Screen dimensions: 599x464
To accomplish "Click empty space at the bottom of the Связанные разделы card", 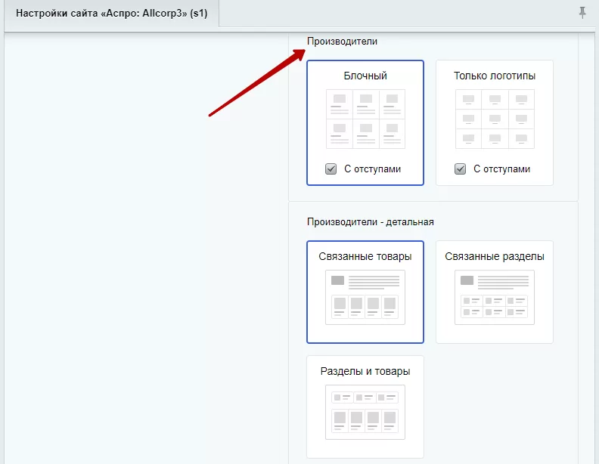I will tap(495, 334).
